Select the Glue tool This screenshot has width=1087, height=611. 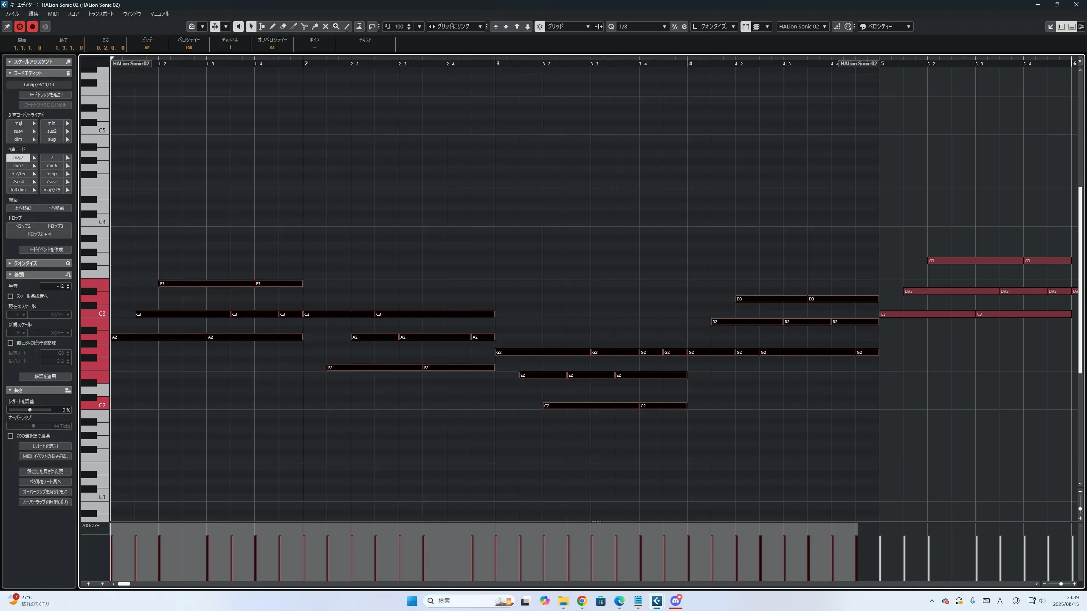[x=315, y=26]
